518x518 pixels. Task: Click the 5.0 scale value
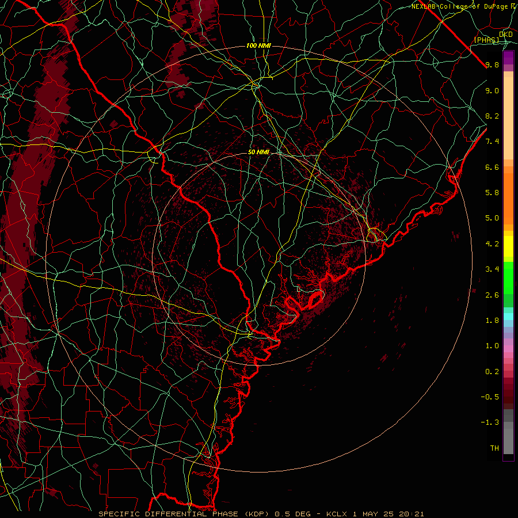[x=492, y=218]
